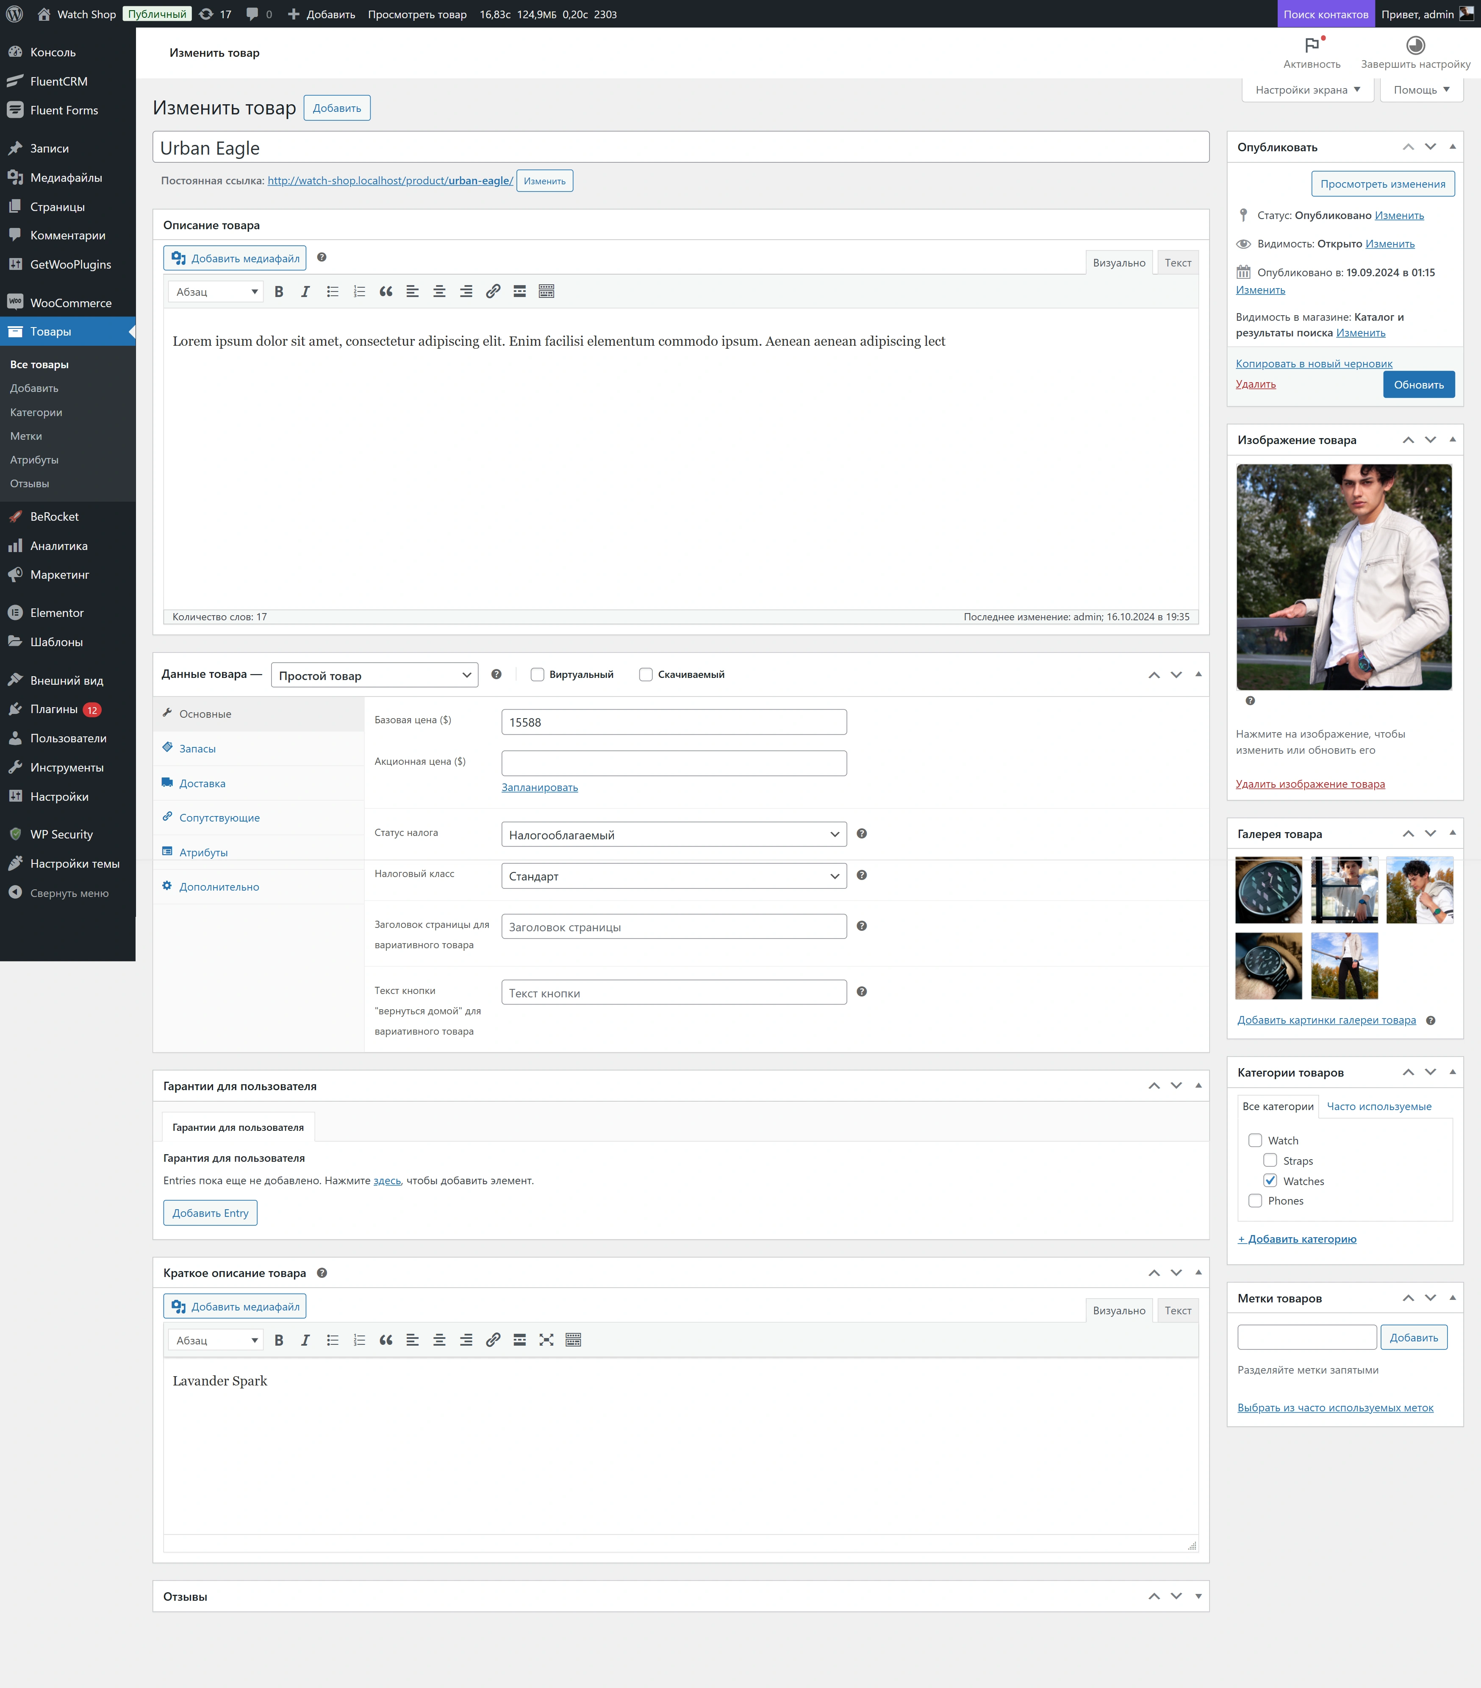Open tax status dropdown Налогооблагаемый
The height and width of the screenshot is (1688, 1481).
point(674,835)
